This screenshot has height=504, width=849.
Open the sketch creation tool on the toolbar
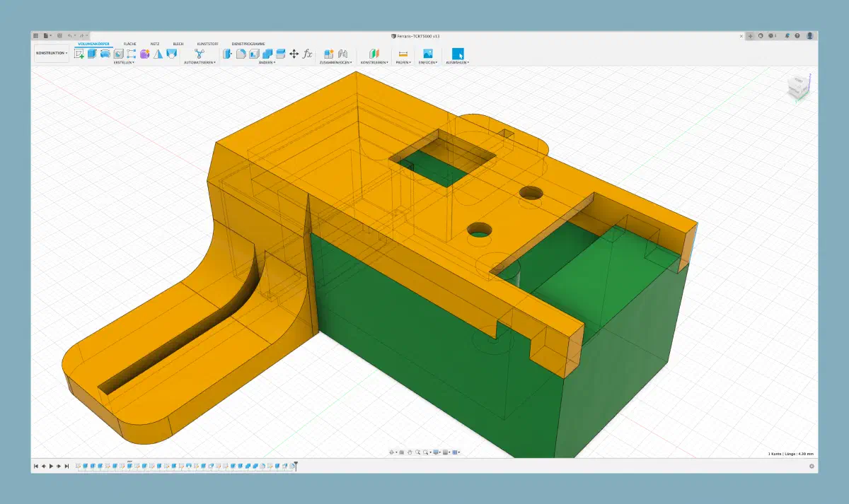(x=79, y=54)
